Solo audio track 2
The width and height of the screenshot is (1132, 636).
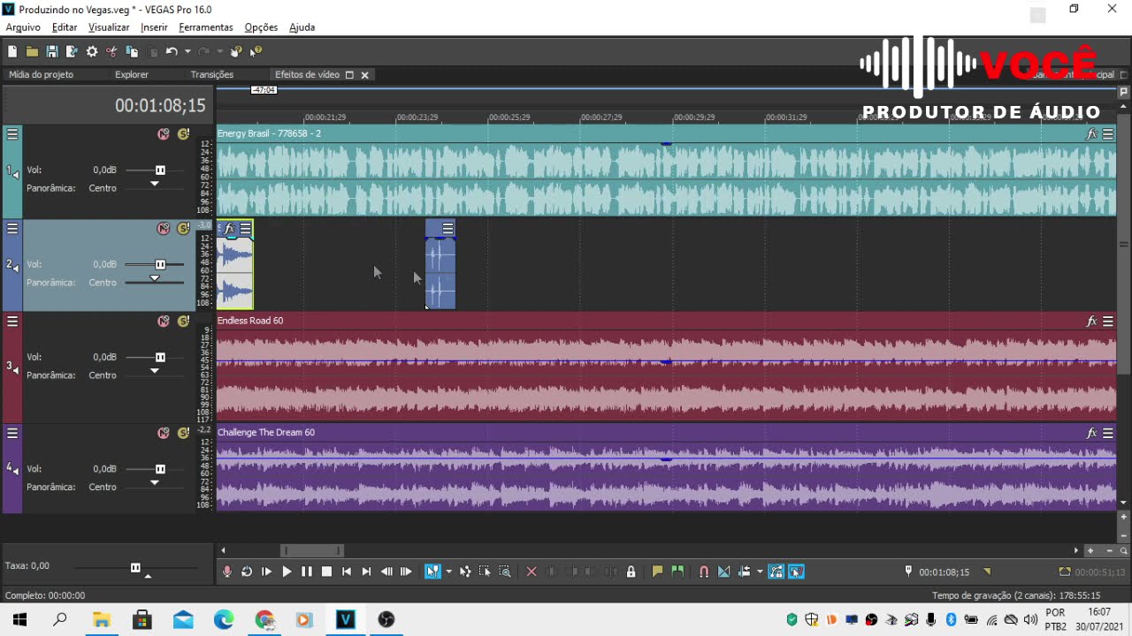click(183, 229)
